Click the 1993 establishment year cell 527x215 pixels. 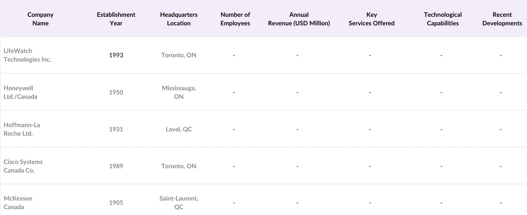[116, 55]
